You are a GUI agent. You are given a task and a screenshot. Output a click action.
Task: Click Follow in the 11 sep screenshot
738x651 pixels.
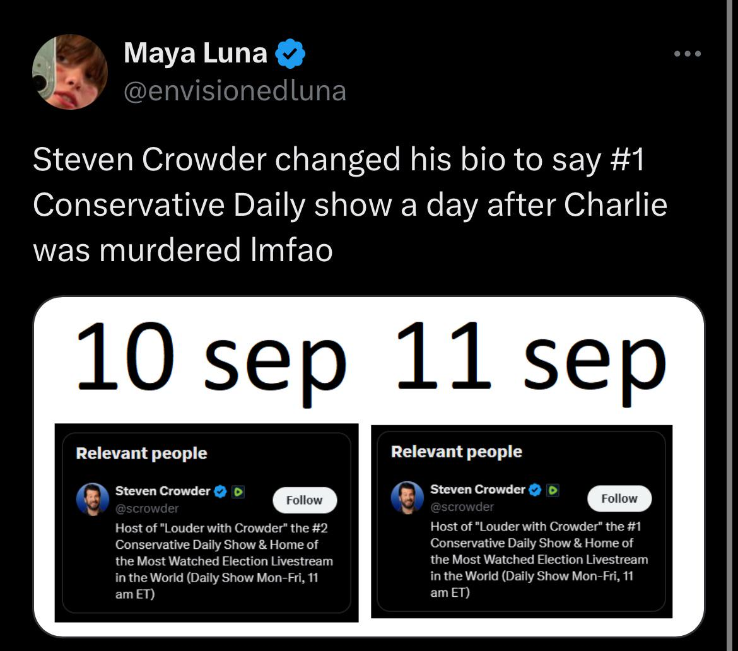(x=619, y=498)
